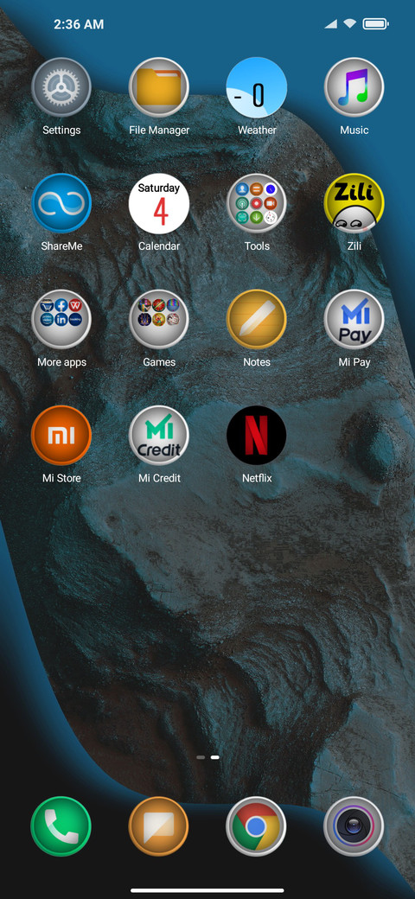The height and width of the screenshot is (899, 415).
Task: Tap the "ShareMe" label
Action: click(61, 246)
